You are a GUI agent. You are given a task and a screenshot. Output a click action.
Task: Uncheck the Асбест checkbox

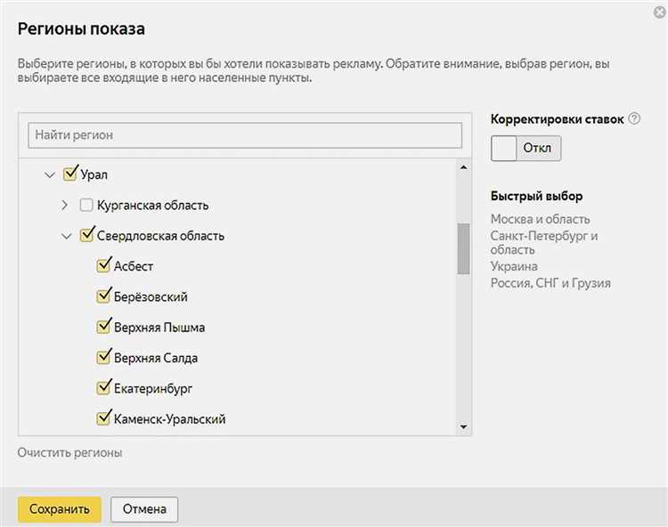point(103,266)
